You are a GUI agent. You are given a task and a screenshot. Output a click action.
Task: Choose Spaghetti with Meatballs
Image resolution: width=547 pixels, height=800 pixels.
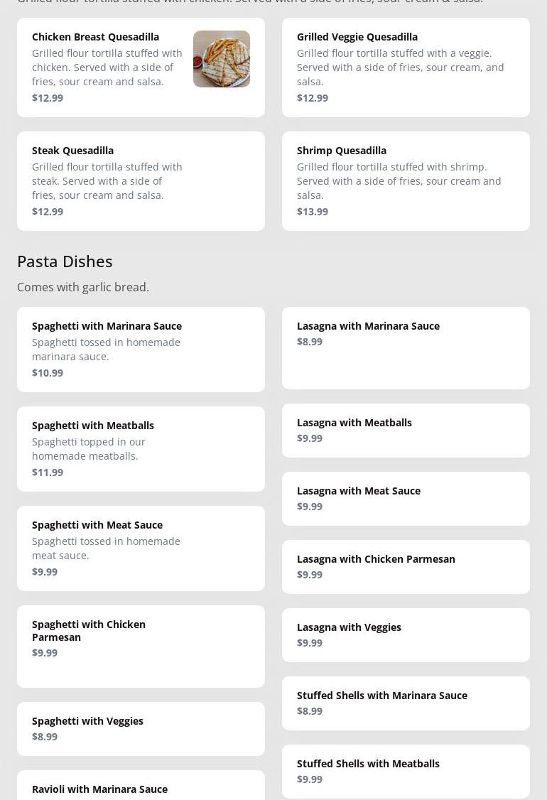(141, 448)
